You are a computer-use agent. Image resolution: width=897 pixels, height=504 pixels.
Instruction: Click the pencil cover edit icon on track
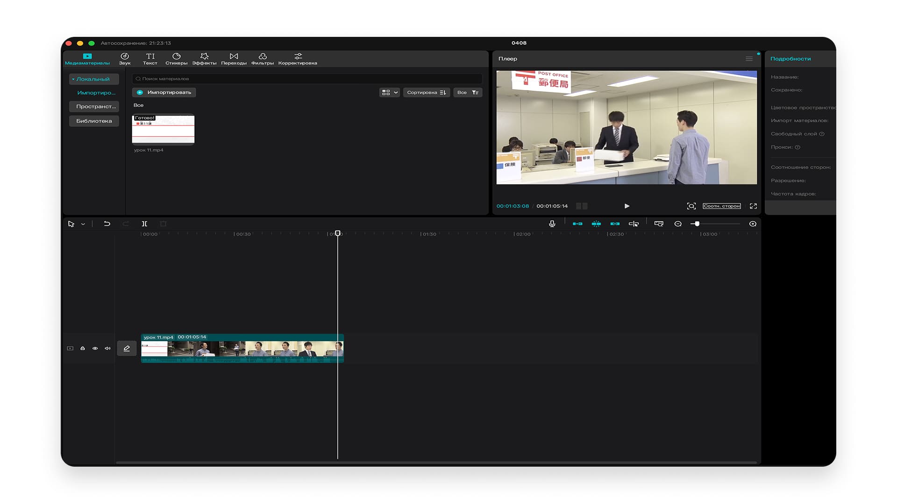click(x=127, y=348)
